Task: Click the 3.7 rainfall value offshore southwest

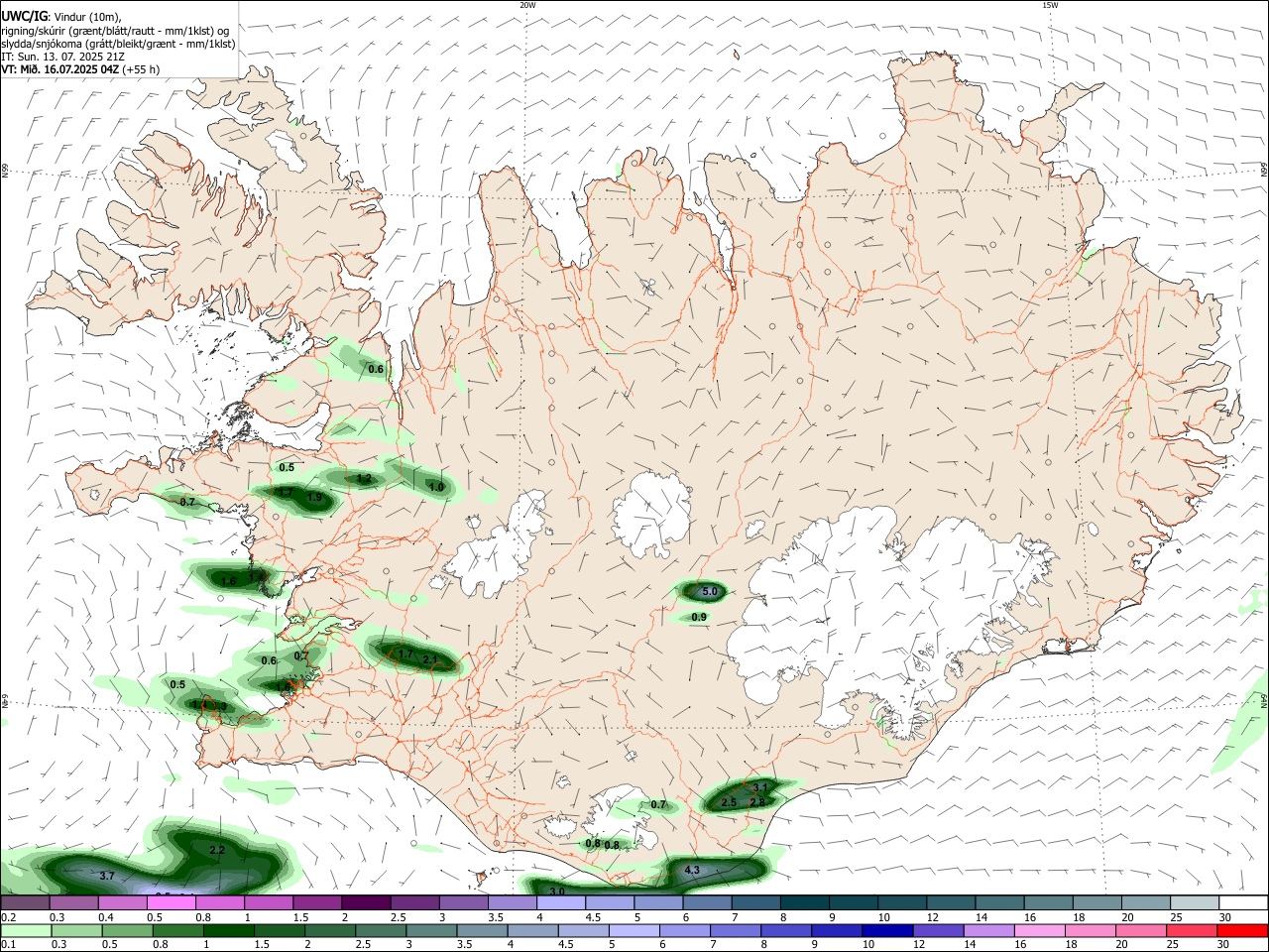Action: pyautogui.click(x=107, y=877)
